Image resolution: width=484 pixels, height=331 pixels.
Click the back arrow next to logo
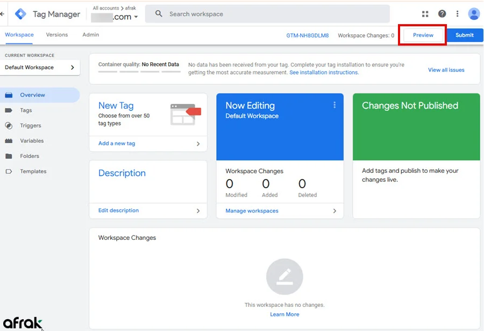tap(3, 14)
